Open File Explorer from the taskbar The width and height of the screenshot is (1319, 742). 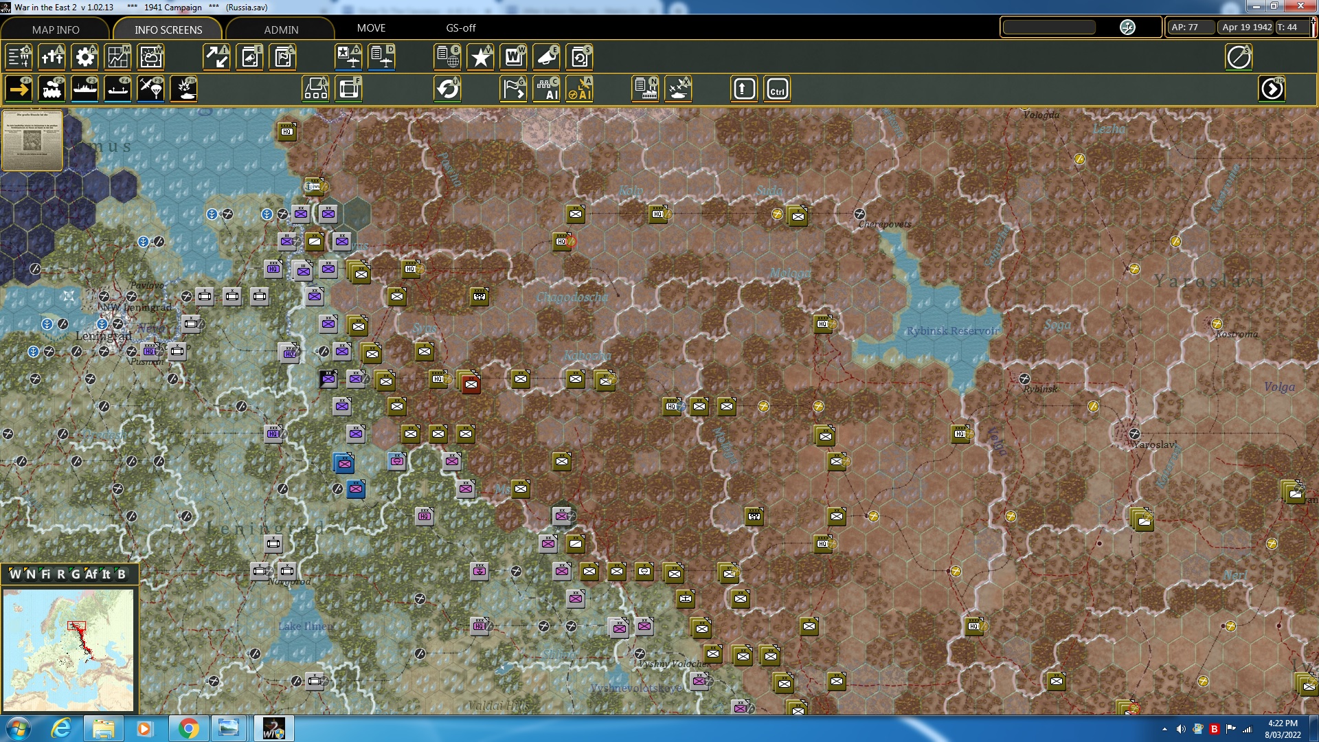(x=104, y=728)
